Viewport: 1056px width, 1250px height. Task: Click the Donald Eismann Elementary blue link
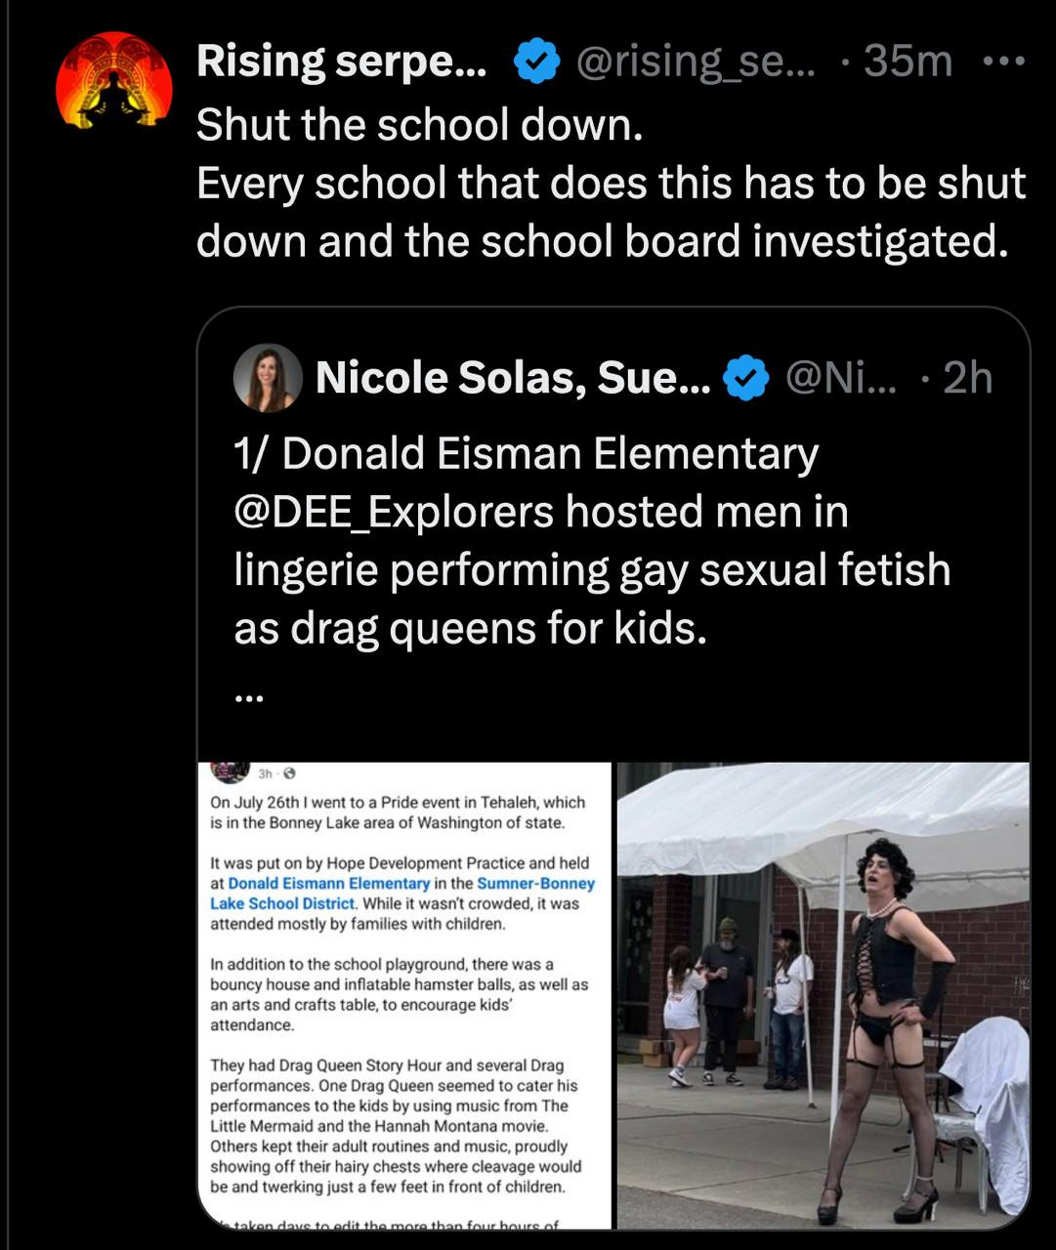coord(329,883)
